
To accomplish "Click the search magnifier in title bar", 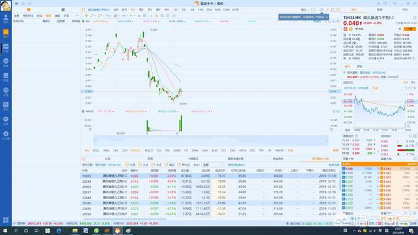I will pos(24,3).
